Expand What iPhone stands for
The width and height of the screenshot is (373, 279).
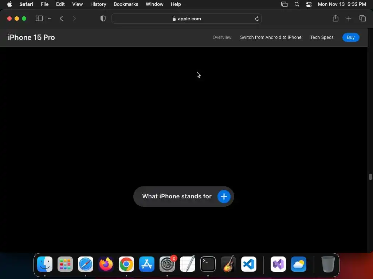184,197
